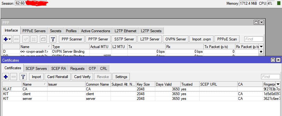This screenshot has height=116, width=282.
Task: Click the Card Reinstall button
Action: point(58,77)
